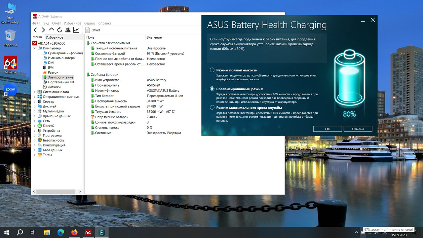Viewport: 423px width, 238px height.
Task: Open the Файл menu
Action: point(36,23)
